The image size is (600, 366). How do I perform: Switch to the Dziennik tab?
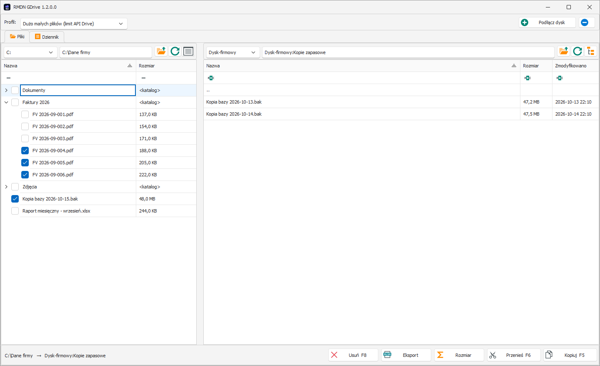tap(47, 37)
